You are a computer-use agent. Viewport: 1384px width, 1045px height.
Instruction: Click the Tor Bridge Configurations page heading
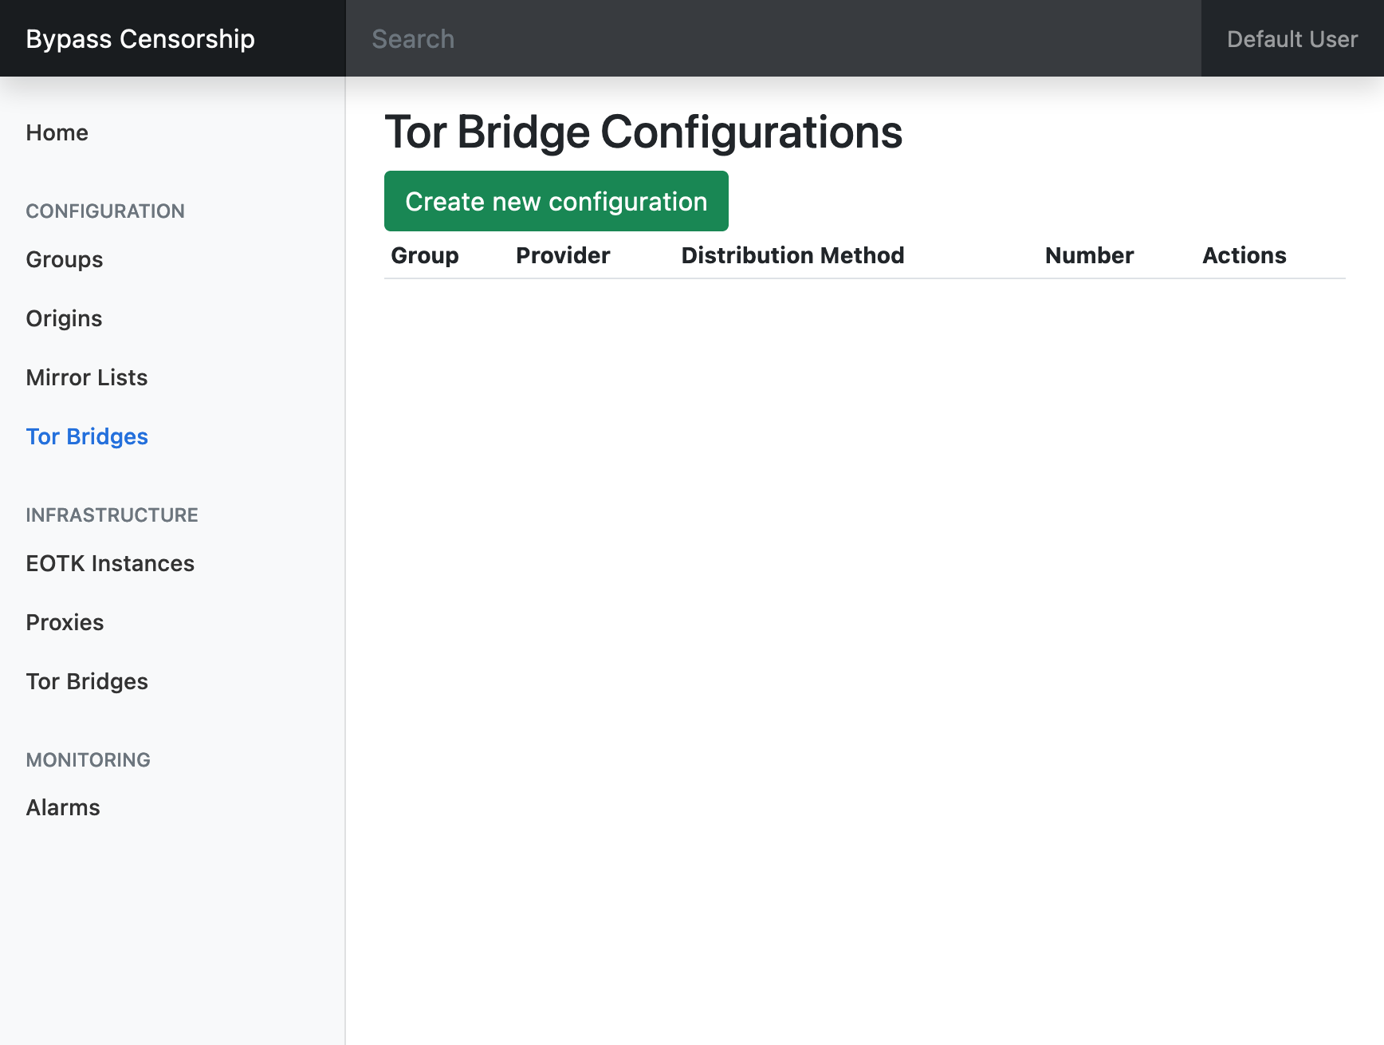pyautogui.click(x=643, y=132)
